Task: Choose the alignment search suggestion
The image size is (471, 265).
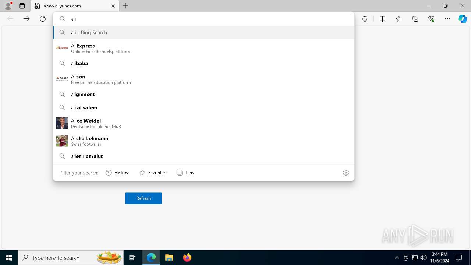Action: (x=203, y=94)
